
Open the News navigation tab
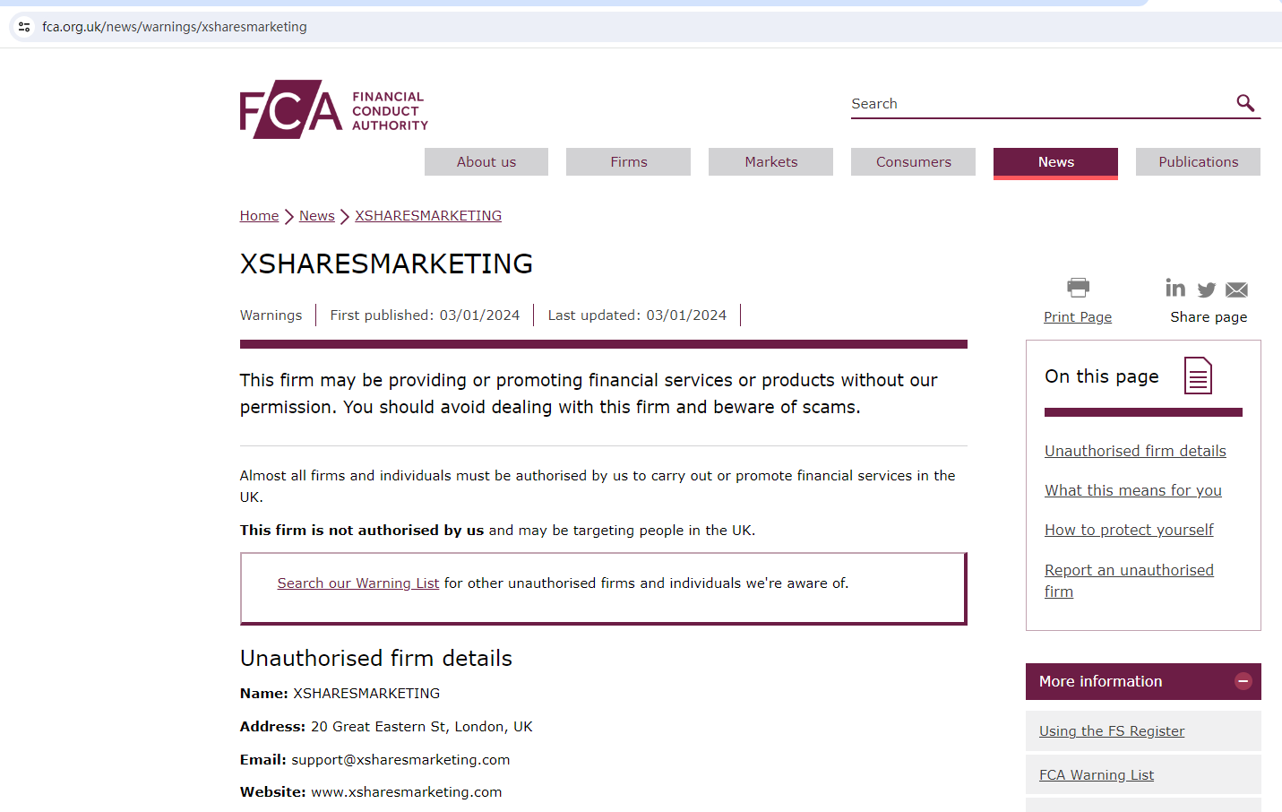(1055, 162)
